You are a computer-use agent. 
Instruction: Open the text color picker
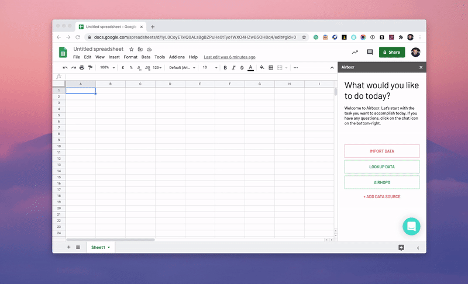point(251,68)
